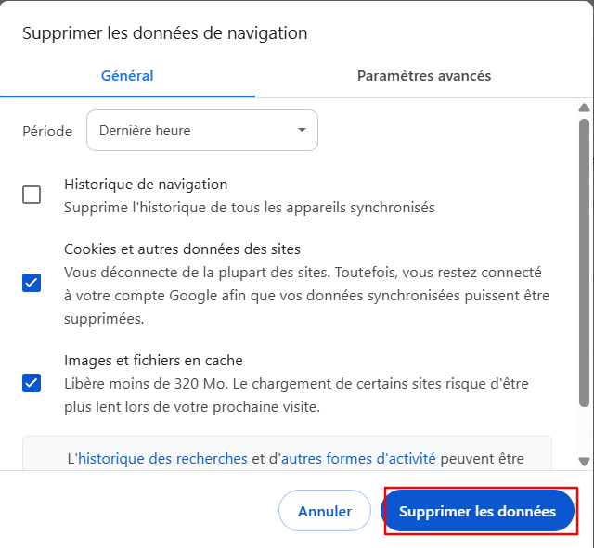Enable the Historique de navigation checkbox
The width and height of the screenshot is (594, 548).
tap(32, 195)
